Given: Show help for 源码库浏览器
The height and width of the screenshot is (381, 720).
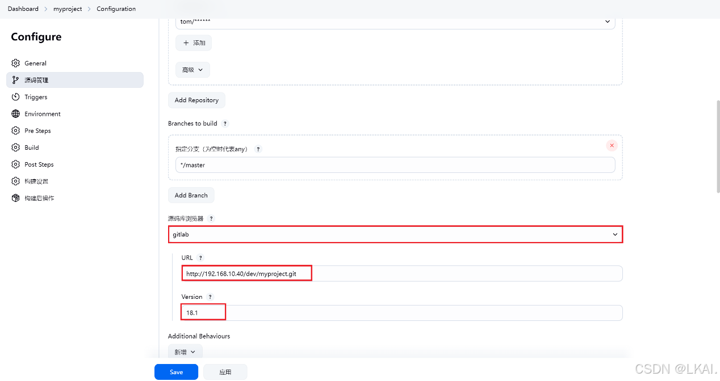Looking at the screenshot, I should (211, 219).
